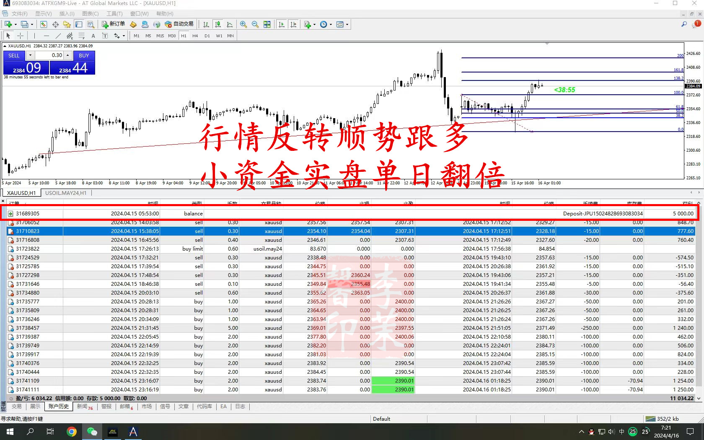
Task: Increase lot volume with up arrow
Action: tap(67, 55)
